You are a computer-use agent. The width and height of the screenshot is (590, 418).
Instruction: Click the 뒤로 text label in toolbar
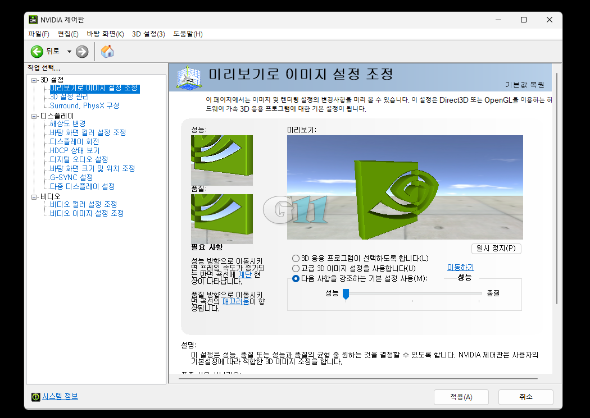tap(53, 51)
